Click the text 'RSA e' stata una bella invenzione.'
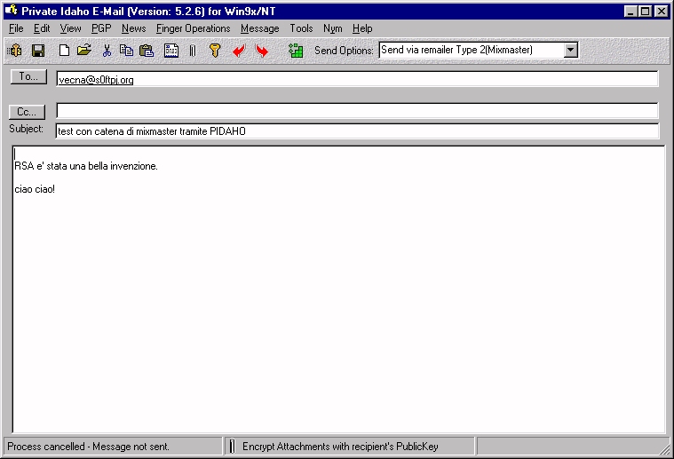This screenshot has width=674, height=459. click(86, 166)
